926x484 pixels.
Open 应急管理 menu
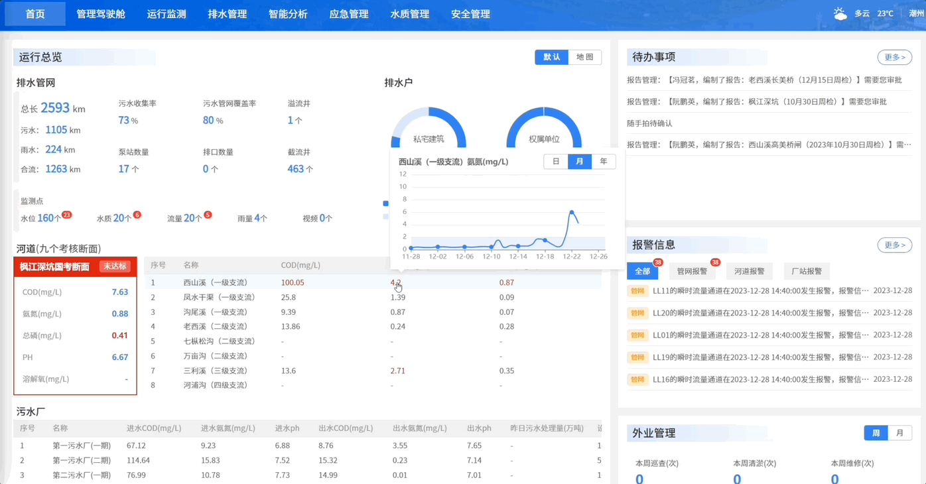point(349,14)
